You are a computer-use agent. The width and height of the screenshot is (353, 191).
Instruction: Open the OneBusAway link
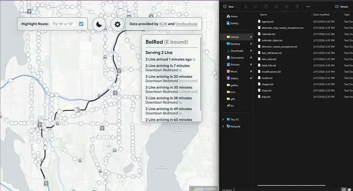(186, 24)
